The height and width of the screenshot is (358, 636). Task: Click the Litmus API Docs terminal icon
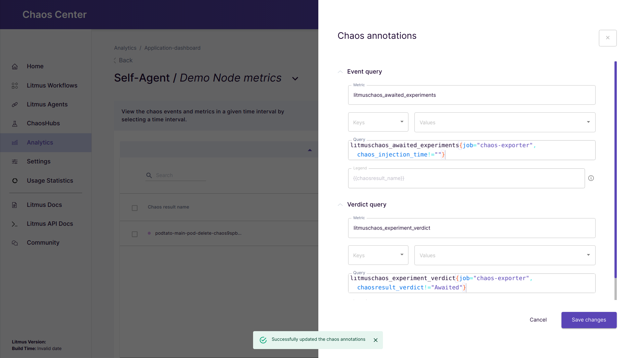(x=15, y=224)
